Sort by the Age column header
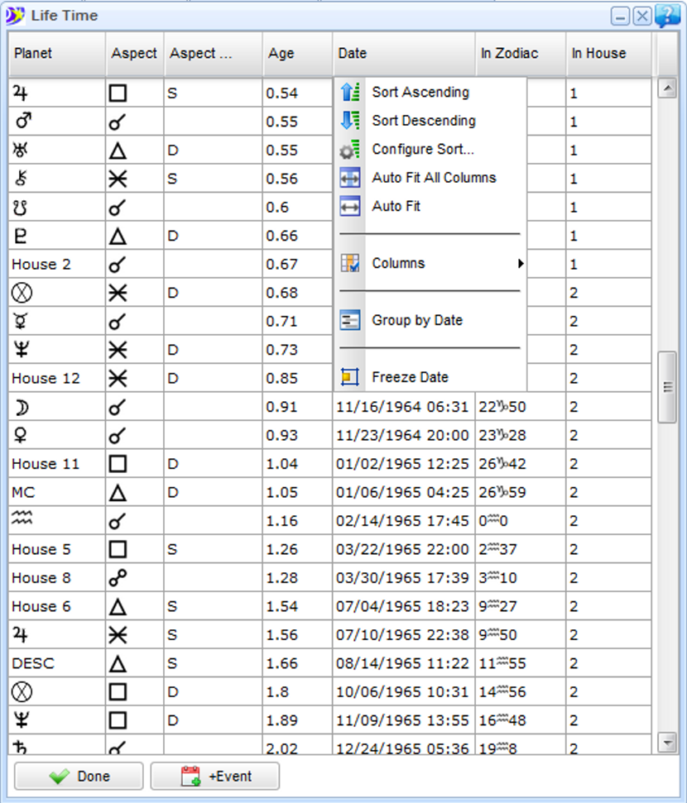 (297, 54)
